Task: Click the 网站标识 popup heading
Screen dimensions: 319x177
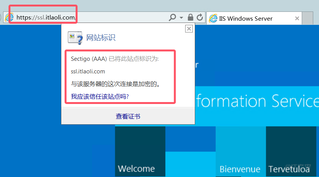Action: coord(101,37)
